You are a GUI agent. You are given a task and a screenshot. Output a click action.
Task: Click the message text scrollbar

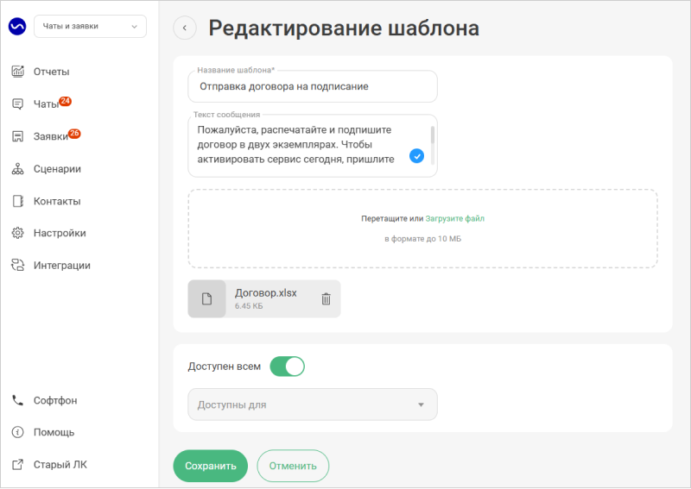(433, 135)
